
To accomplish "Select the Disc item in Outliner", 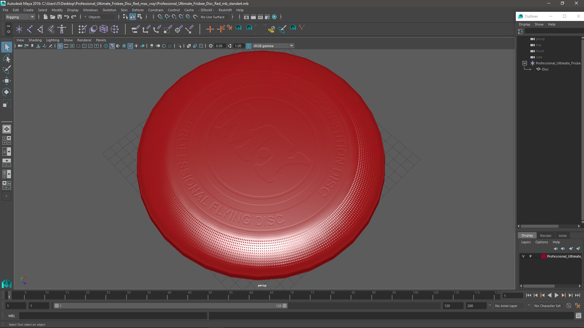I will [545, 69].
